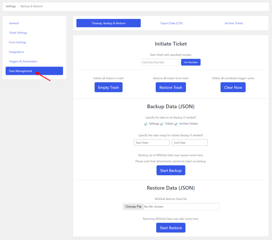272x240 pixels.
Task: Click 'WSDesk Restore Data File' label
Action: tap(171, 199)
